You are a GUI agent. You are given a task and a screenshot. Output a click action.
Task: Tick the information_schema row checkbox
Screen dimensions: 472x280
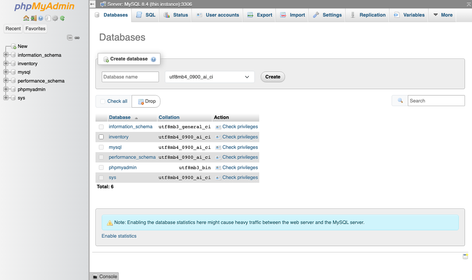[101, 127]
